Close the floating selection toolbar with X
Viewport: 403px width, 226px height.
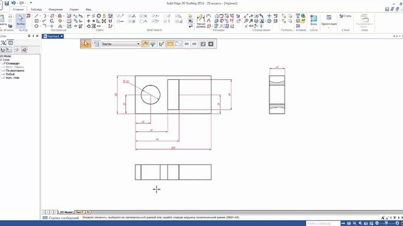click(211, 44)
